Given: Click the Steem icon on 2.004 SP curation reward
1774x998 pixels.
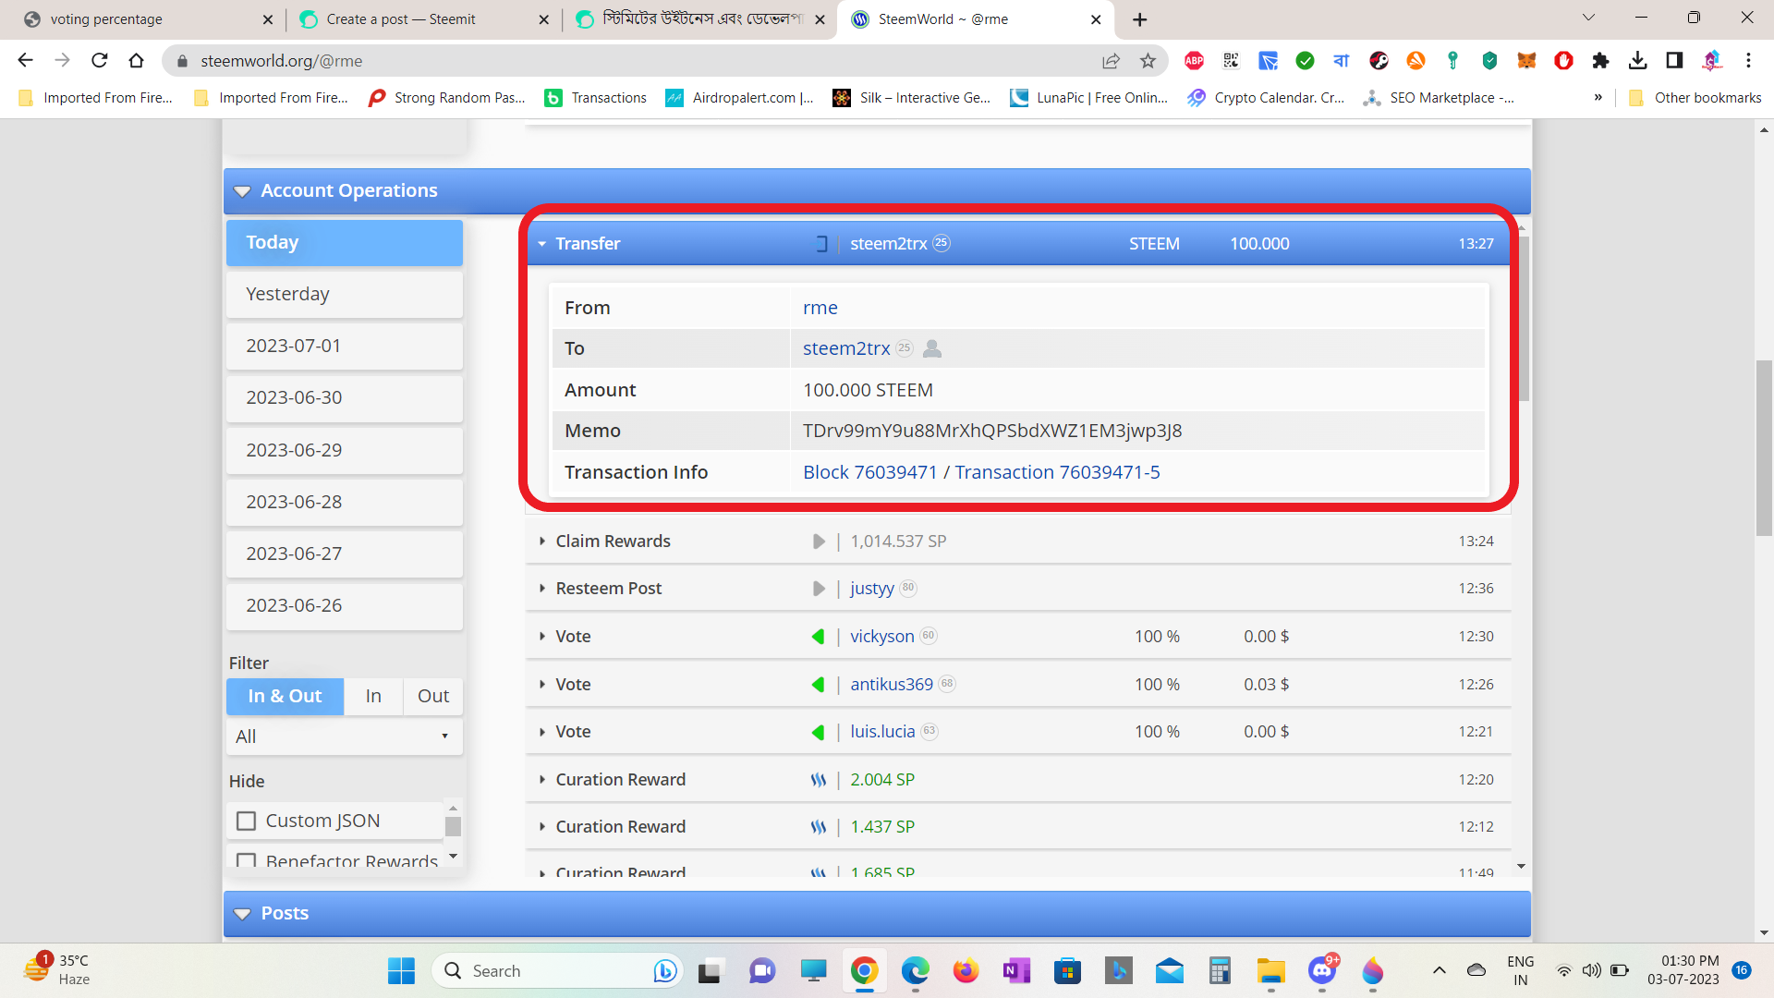Looking at the screenshot, I should point(818,780).
